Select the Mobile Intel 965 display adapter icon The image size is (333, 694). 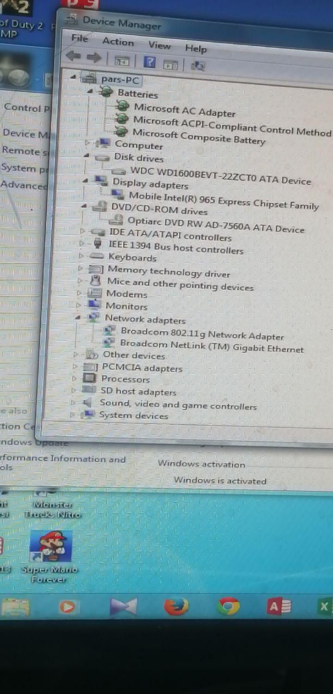tap(118, 194)
